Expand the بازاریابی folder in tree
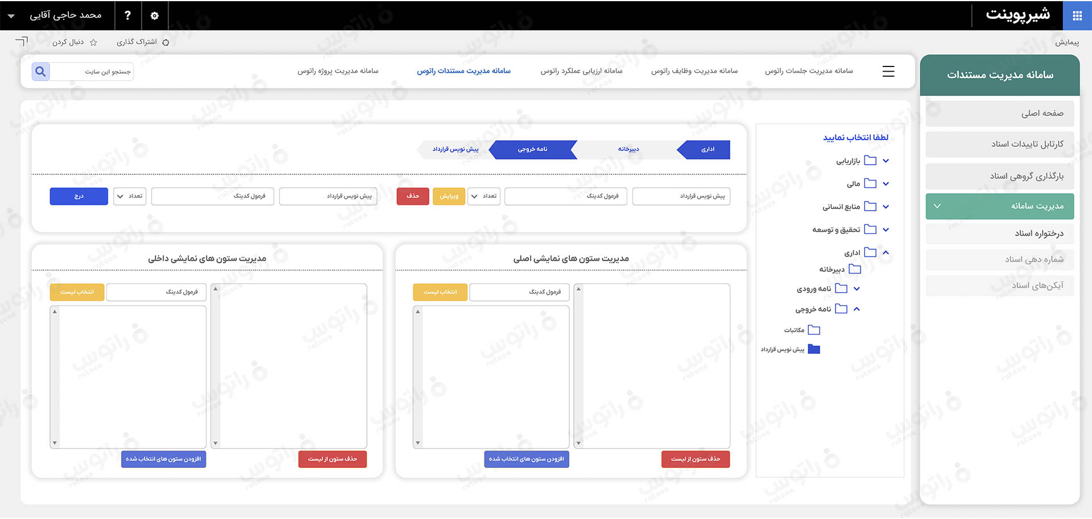Image resolution: width=1092 pixels, height=519 pixels. click(886, 161)
